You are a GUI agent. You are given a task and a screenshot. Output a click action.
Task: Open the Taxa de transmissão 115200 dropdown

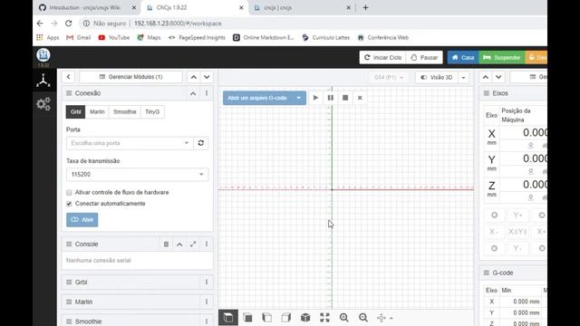pyautogui.click(x=137, y=175)
